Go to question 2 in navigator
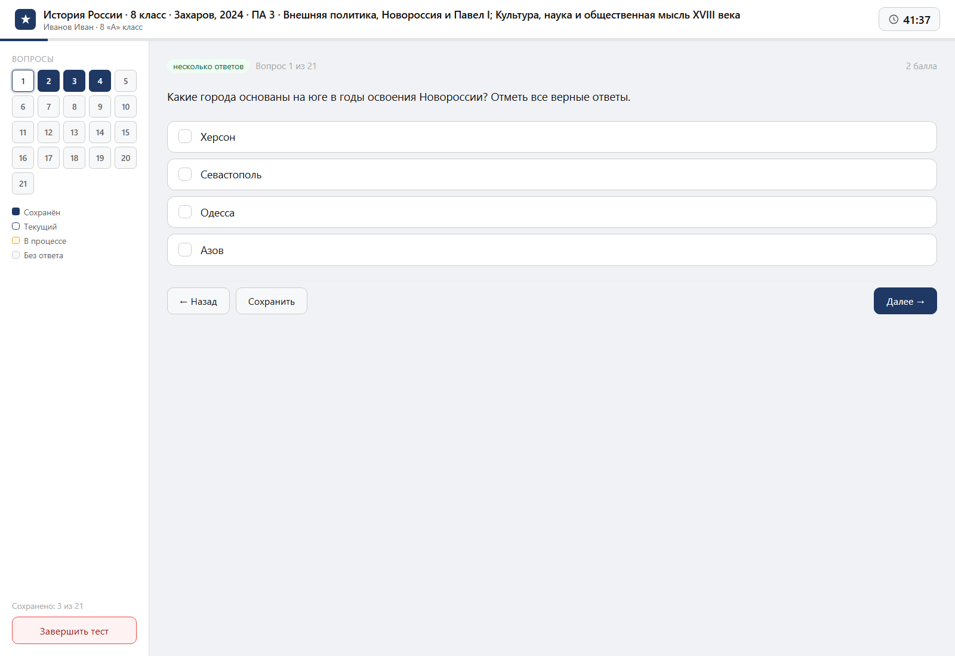Image resolution: width=955 pixels, height=656 pixels. [48, 81]
